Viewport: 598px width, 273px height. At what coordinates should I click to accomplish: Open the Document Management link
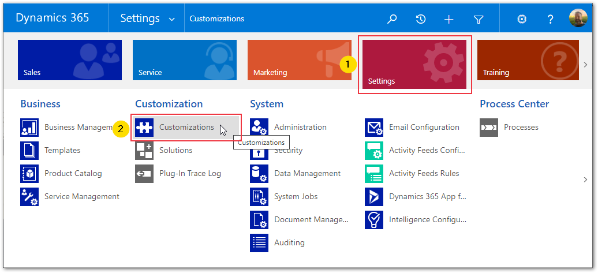312,220
